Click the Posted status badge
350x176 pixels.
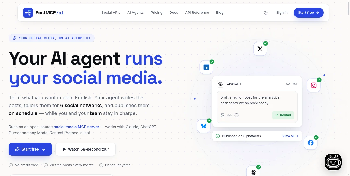(x=283, y=115)
